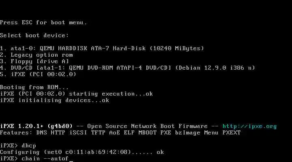
Task: Click the 'Features:' label
Action: pyautogui.click(x=16, y=132)
